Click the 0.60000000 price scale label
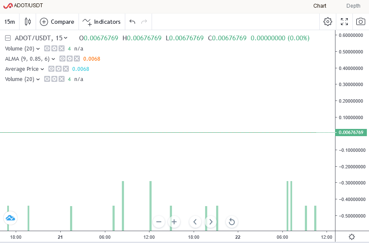Image resolution: width=369 pixels, height=243 pixels. click(351, 35)
